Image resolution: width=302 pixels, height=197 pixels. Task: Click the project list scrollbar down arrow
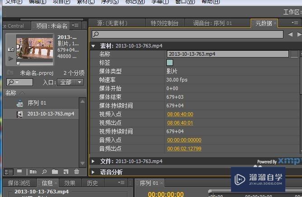[82, 163]
